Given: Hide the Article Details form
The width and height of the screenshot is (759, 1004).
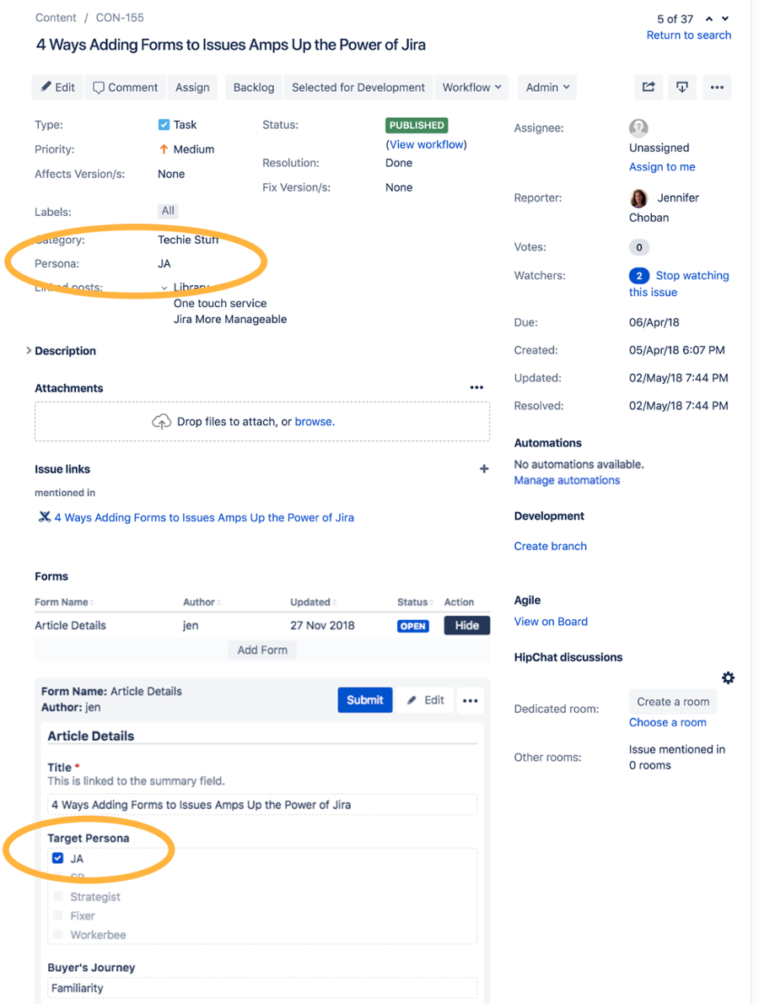Looking at the screenshot, I should [x=466, y=625].
